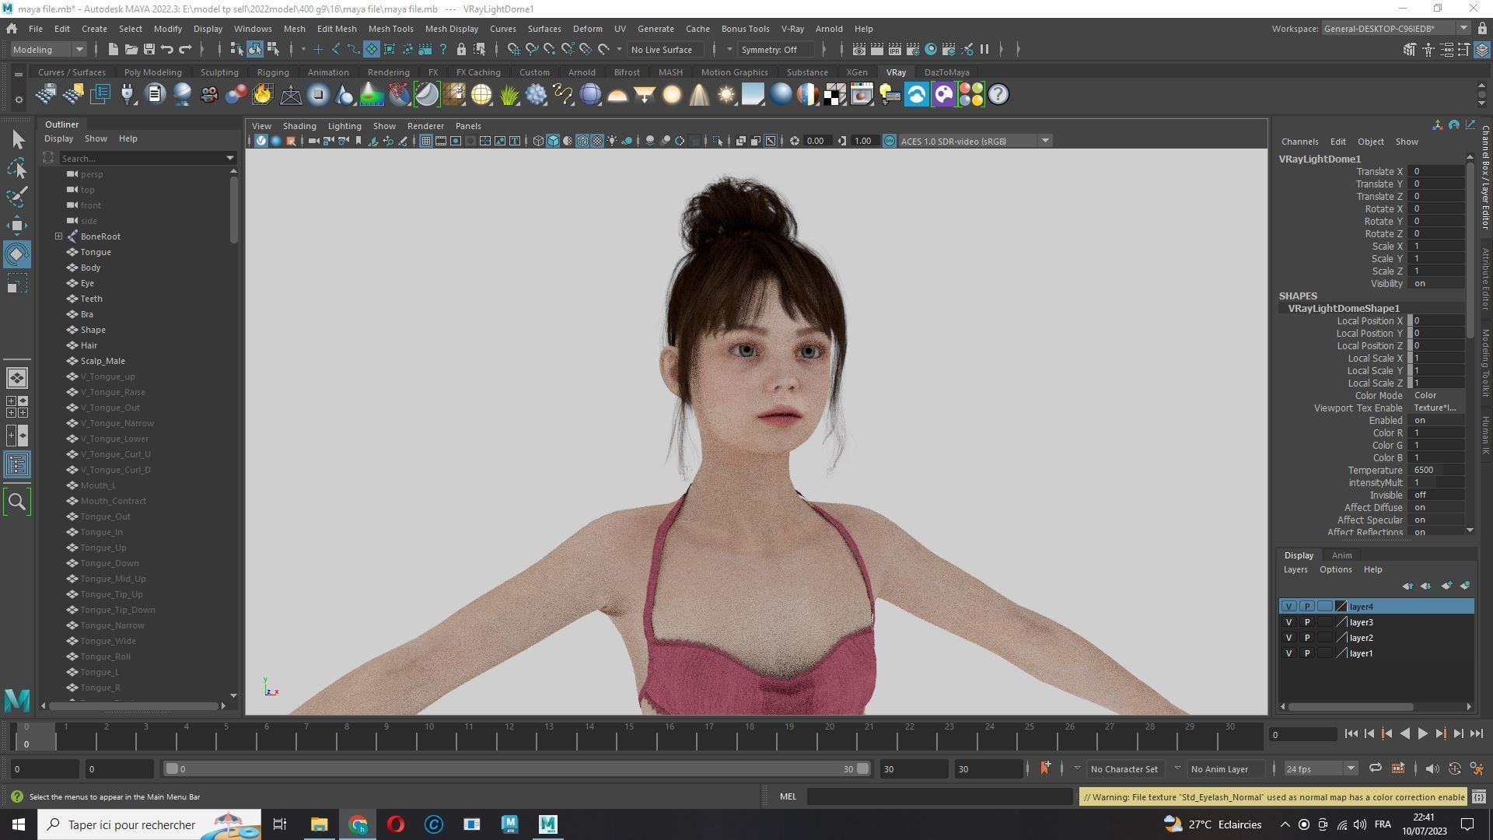Open the 24 fps frame rate dropdown
This screenshot has width=1493, height=840.
point(1320,768)
